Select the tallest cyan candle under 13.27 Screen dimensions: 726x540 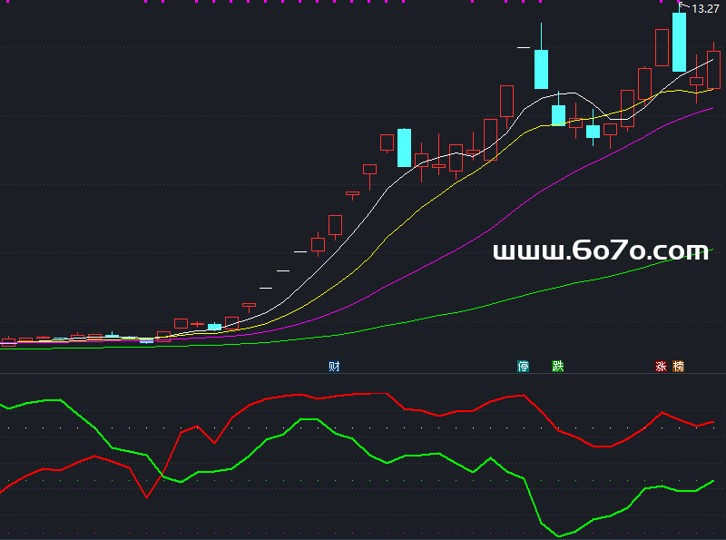[679, 42]
